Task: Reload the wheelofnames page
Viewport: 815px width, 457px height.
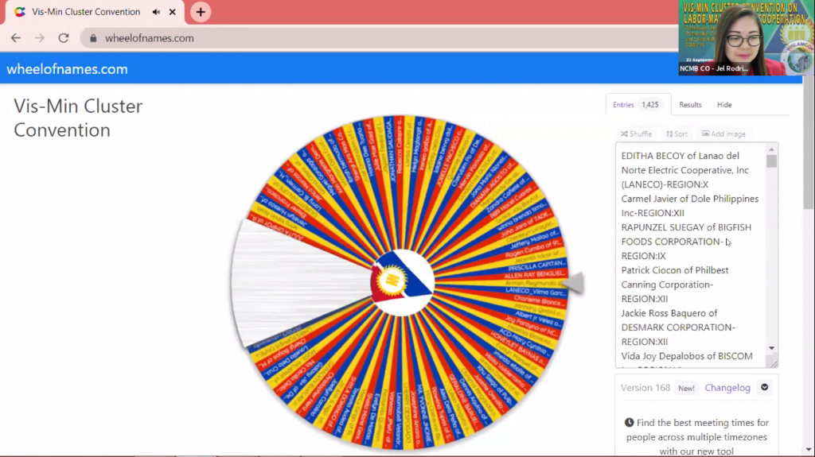Action: (x=64, y=38)
